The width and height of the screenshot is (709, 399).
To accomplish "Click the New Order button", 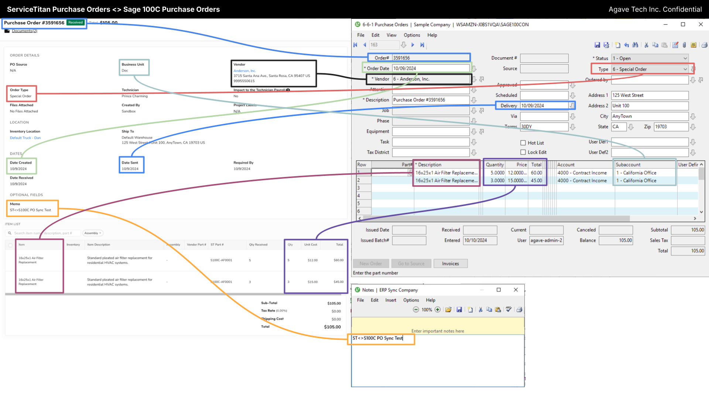I will pyautogui.click(x=371, y=263).
